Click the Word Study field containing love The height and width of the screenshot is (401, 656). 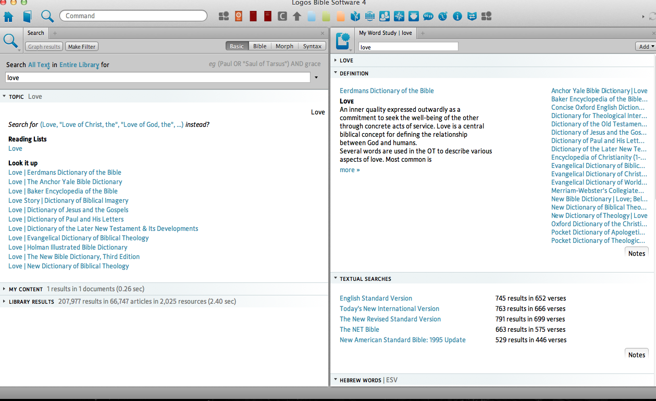pos(408,47)
